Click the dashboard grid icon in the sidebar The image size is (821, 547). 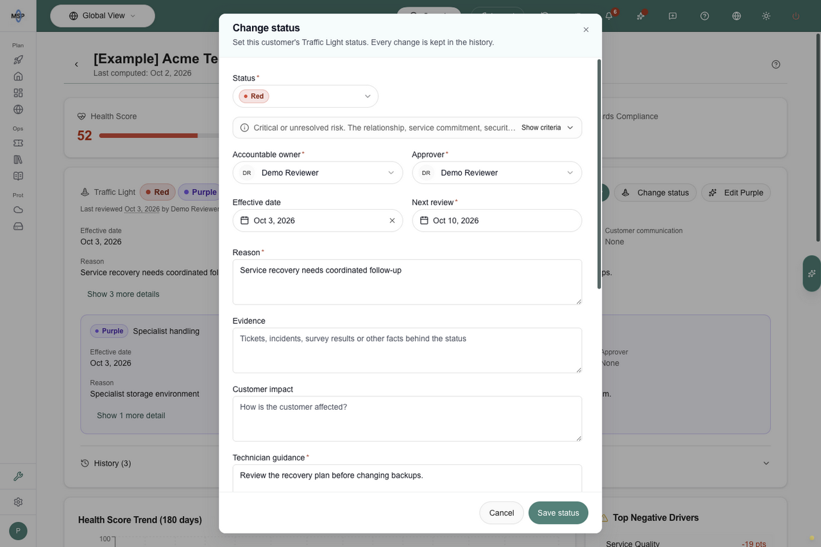pos(18,93)
